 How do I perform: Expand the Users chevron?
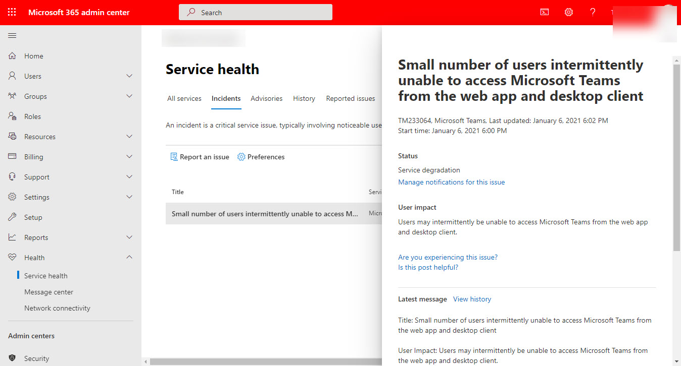tap(129, 76)
